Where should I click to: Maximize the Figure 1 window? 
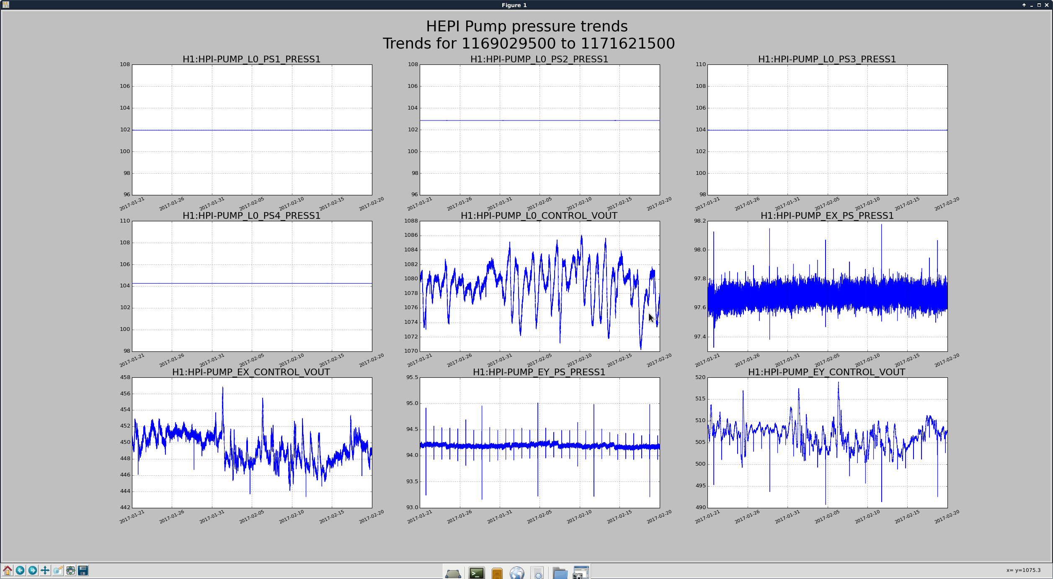[1039, 5]
